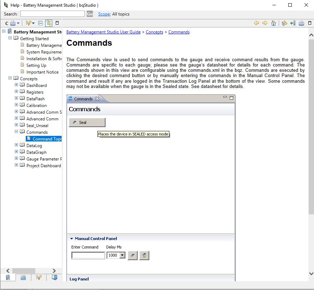This screenshot has width=314, height=290.
Task: Click the Getting Started book icon
Action: pyautogui.click(x=16, y=38)
